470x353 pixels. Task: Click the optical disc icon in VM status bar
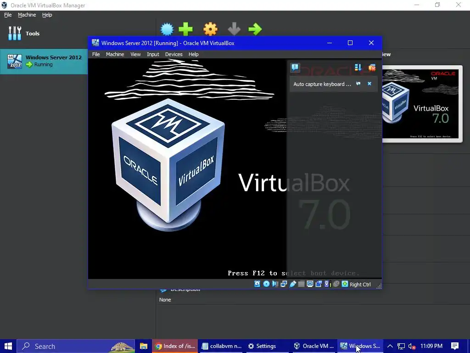pos(266,284)
